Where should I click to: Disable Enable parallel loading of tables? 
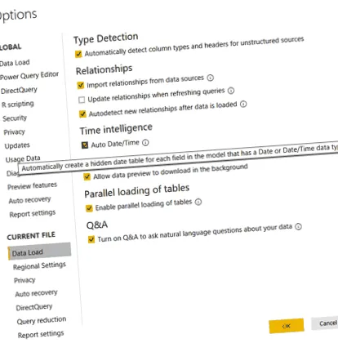89,208
